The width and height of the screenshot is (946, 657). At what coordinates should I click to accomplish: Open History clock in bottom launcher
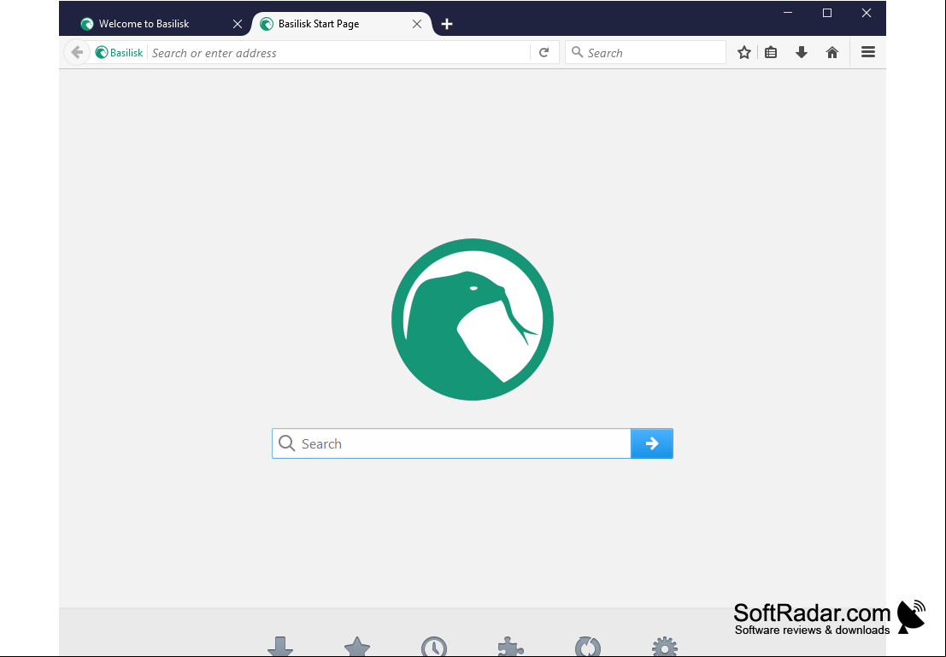[x=434, y=646]
